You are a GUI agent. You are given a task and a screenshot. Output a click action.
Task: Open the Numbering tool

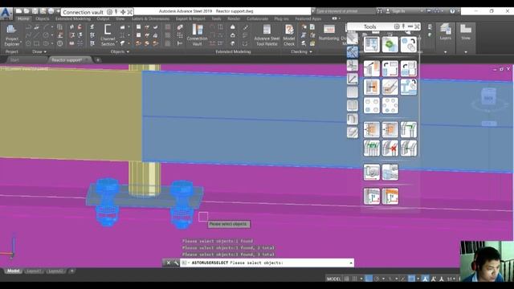(x=328, y=33)
